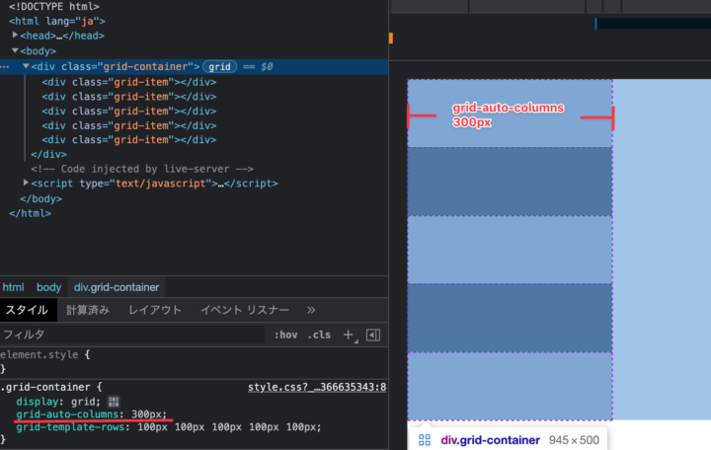Expand the head element node
This screenshot has height=450, width=711.
[15, 35]
